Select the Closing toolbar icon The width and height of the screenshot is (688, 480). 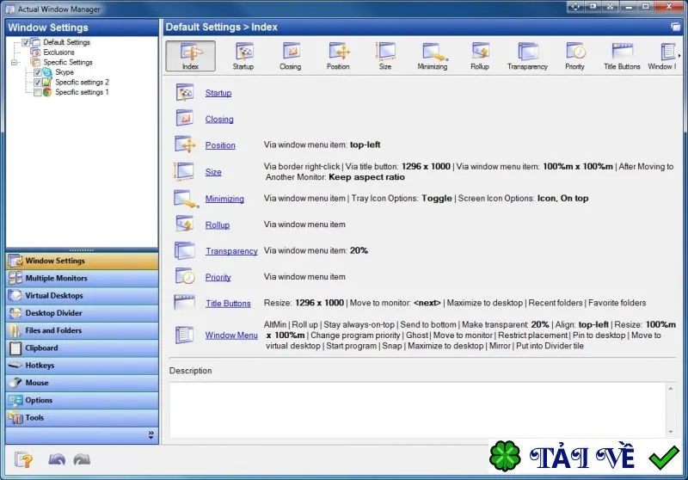tap(291, 56)
